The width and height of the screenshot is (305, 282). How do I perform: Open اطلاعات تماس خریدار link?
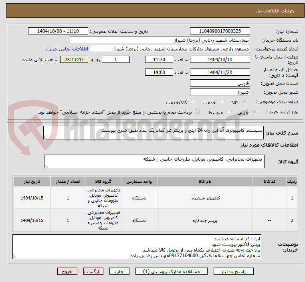[x=67, y=49]
